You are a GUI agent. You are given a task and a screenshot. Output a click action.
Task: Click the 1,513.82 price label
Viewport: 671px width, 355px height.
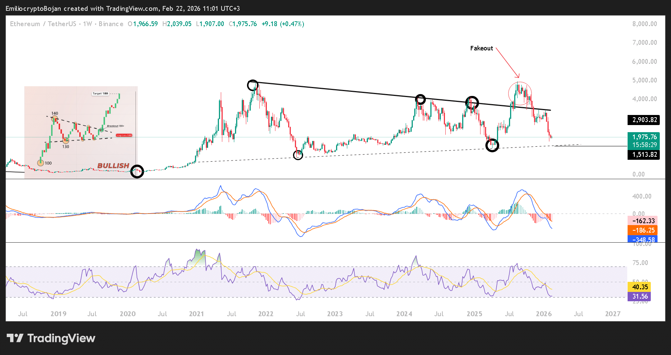[x=644, y=155]
